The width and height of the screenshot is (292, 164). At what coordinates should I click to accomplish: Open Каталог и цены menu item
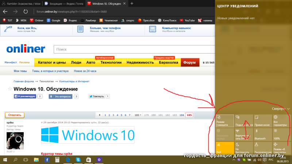(52, 62)
